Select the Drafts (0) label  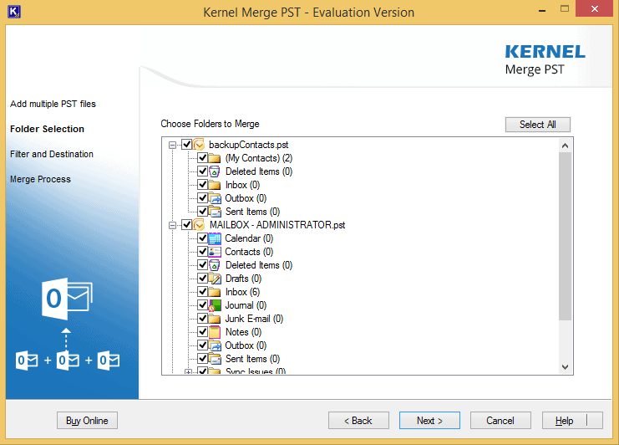[x=243, y=279]
